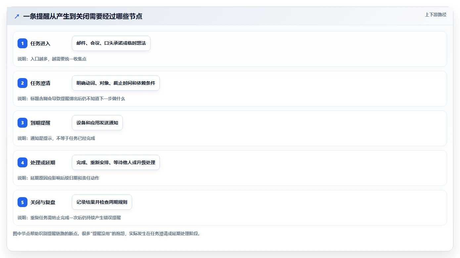Image resolution: width=460 pixels, height=258 pixels.
Task: Click the step 5 number badge
Action: pos(23,202)
